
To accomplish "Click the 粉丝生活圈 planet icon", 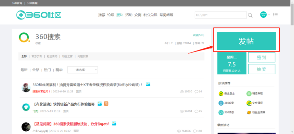I will [249, 113].
